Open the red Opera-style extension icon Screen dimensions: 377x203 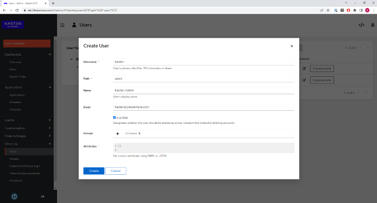click(348, 10)
